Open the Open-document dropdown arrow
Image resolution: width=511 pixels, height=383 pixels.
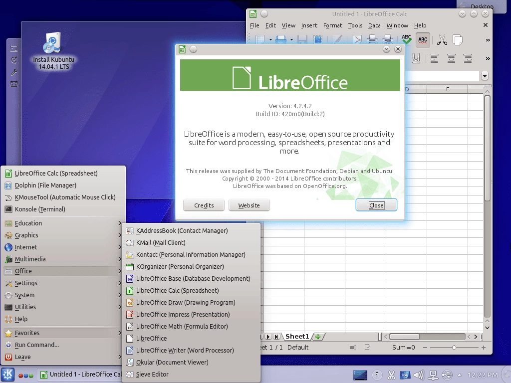tap(291, 40)
